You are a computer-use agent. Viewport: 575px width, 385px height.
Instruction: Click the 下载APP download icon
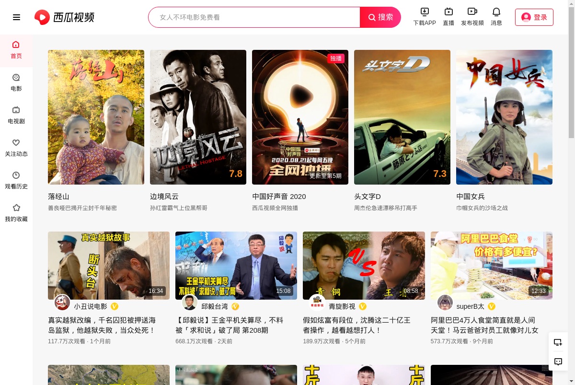point(425,12)
